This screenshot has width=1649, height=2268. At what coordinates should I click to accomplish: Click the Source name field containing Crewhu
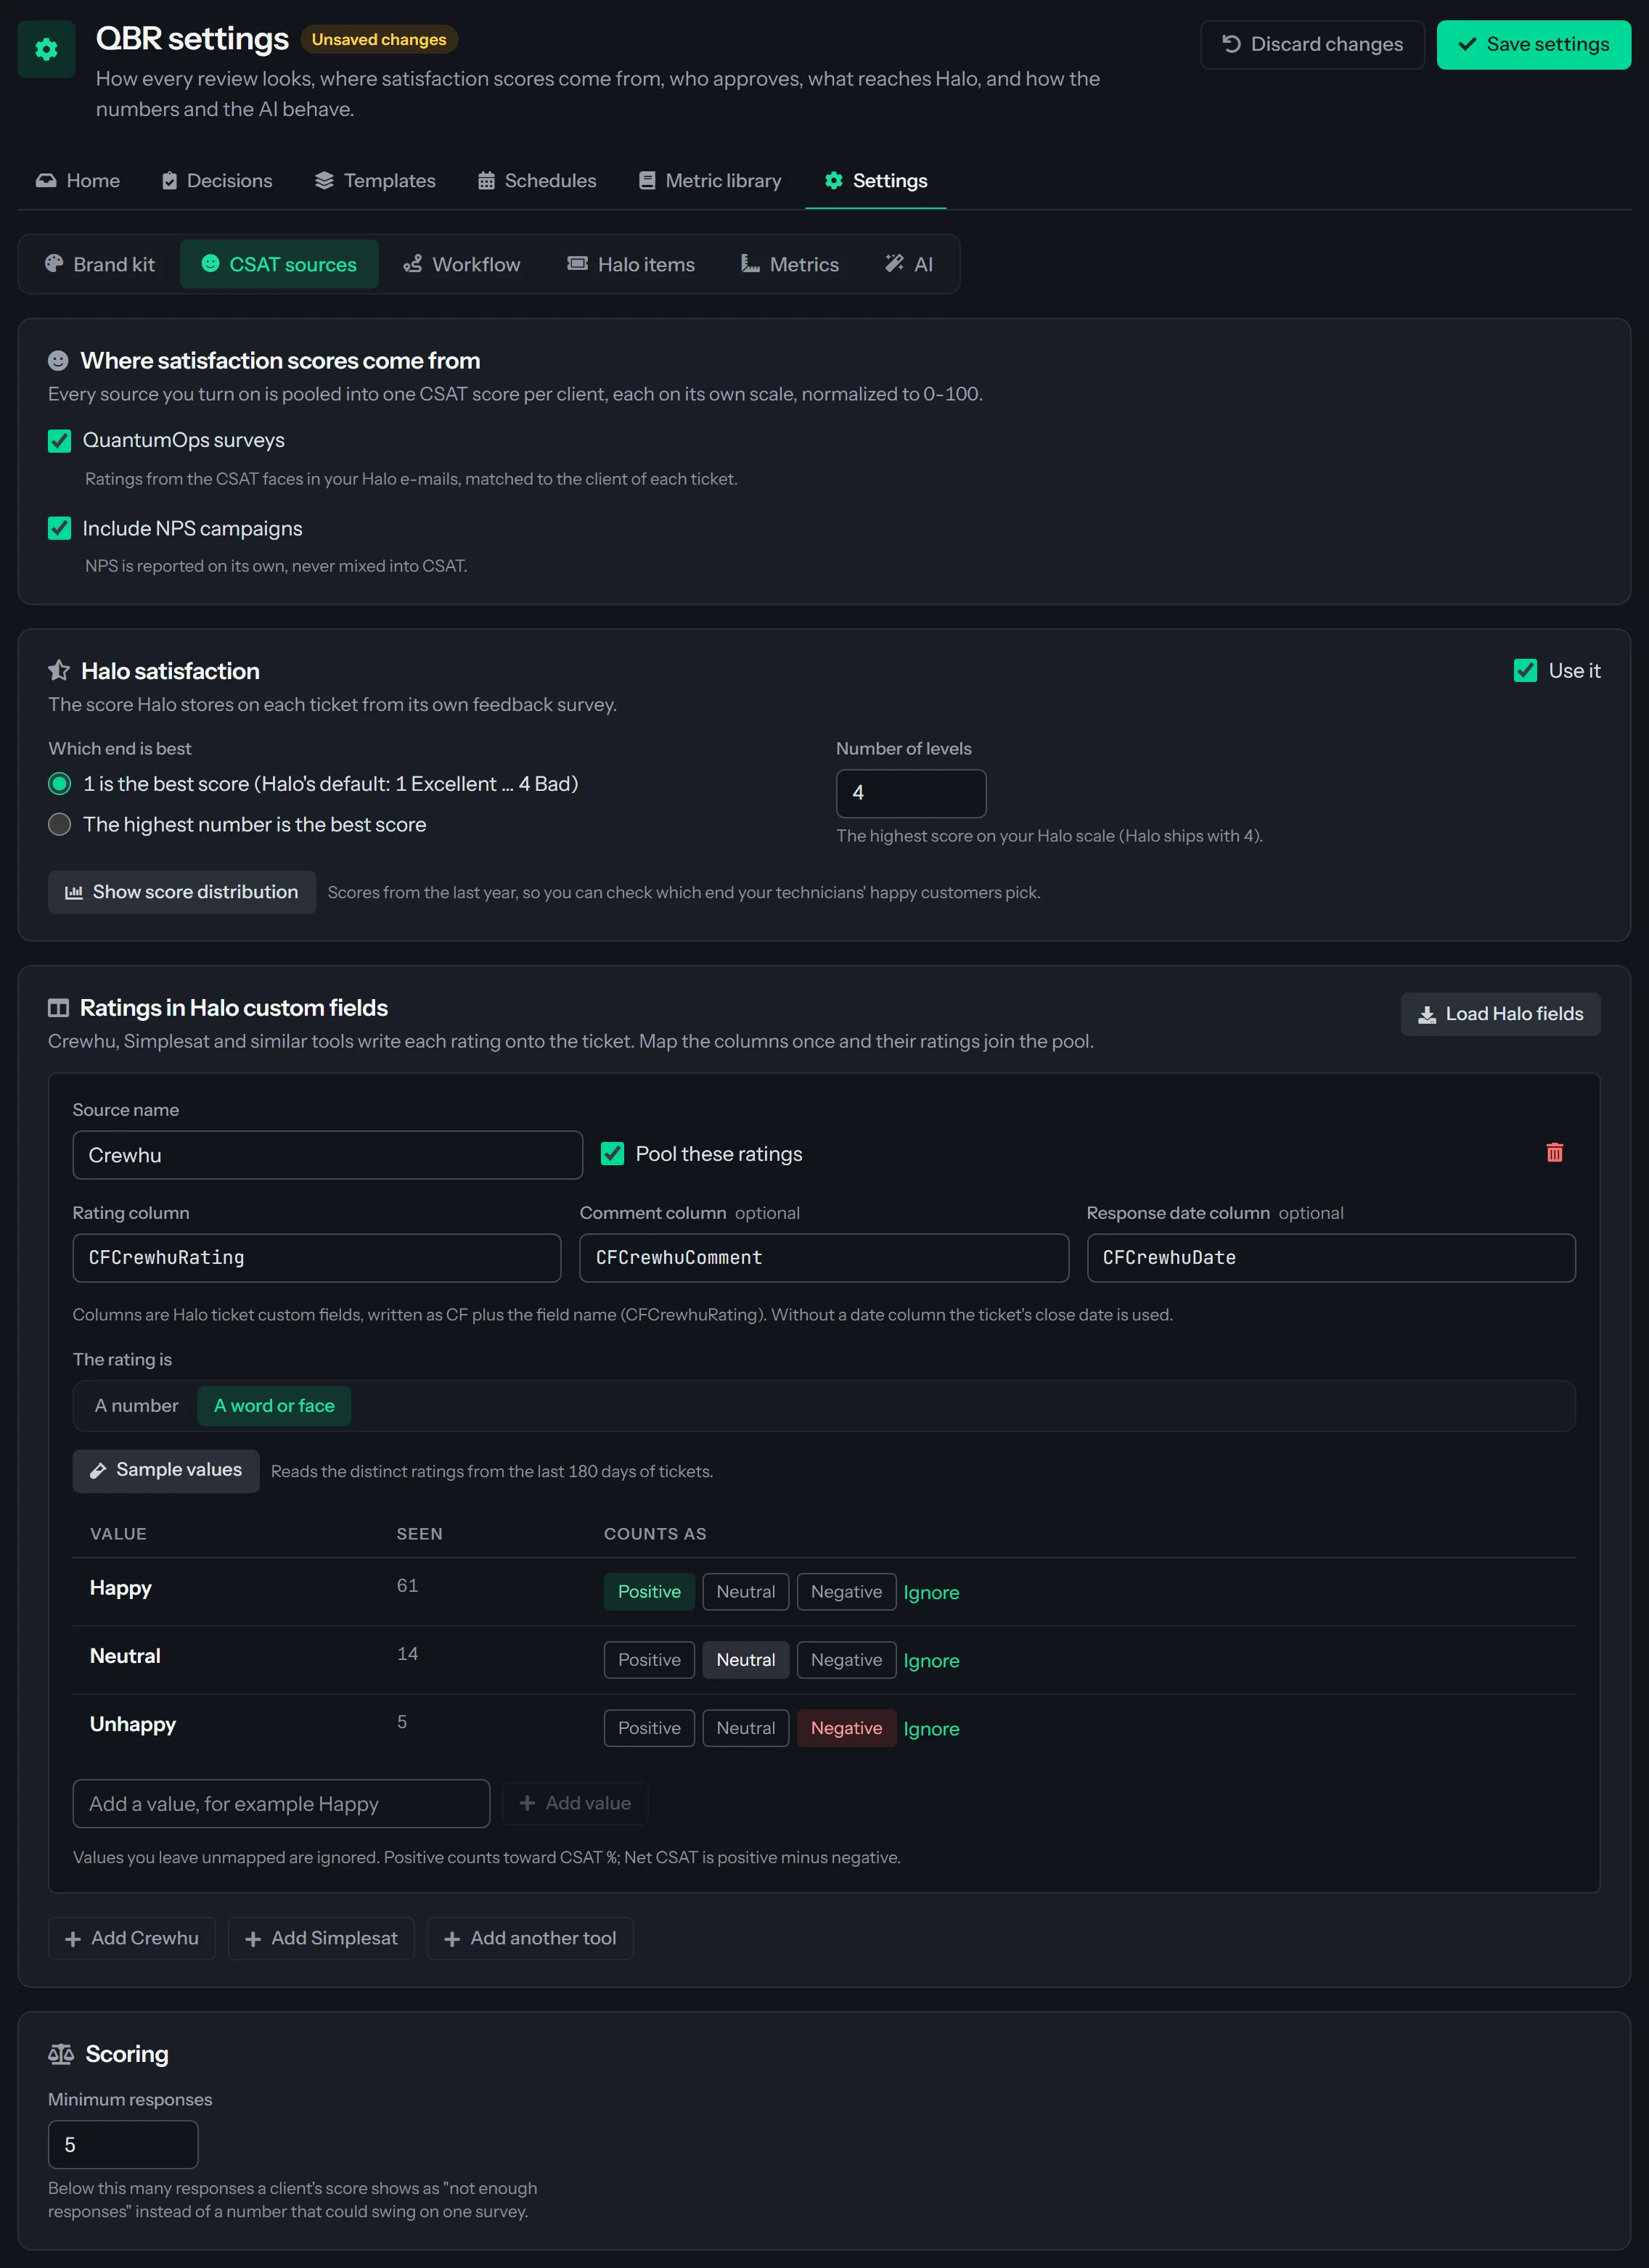[x=327, y=1155]
